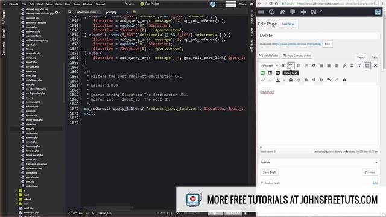This screenshot has height=217, width=386.
Task: Open the Paragraph format dropdown
Action: click(269, 66)
